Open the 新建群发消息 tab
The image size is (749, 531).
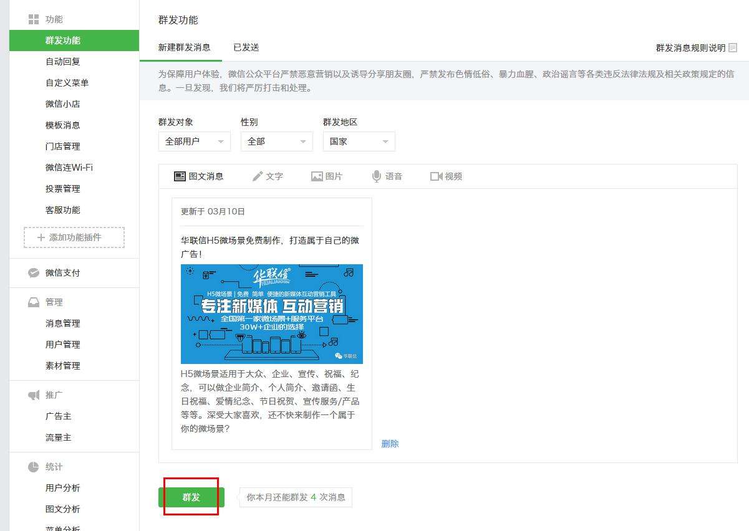[x=184, y=47]
